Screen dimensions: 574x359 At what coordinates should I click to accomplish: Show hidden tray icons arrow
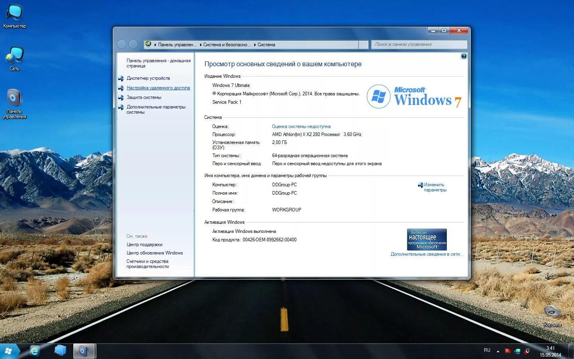[x=498, y=351]
